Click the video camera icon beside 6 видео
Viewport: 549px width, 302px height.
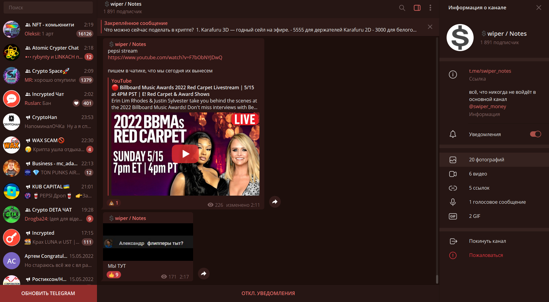[x=453, y=174]
